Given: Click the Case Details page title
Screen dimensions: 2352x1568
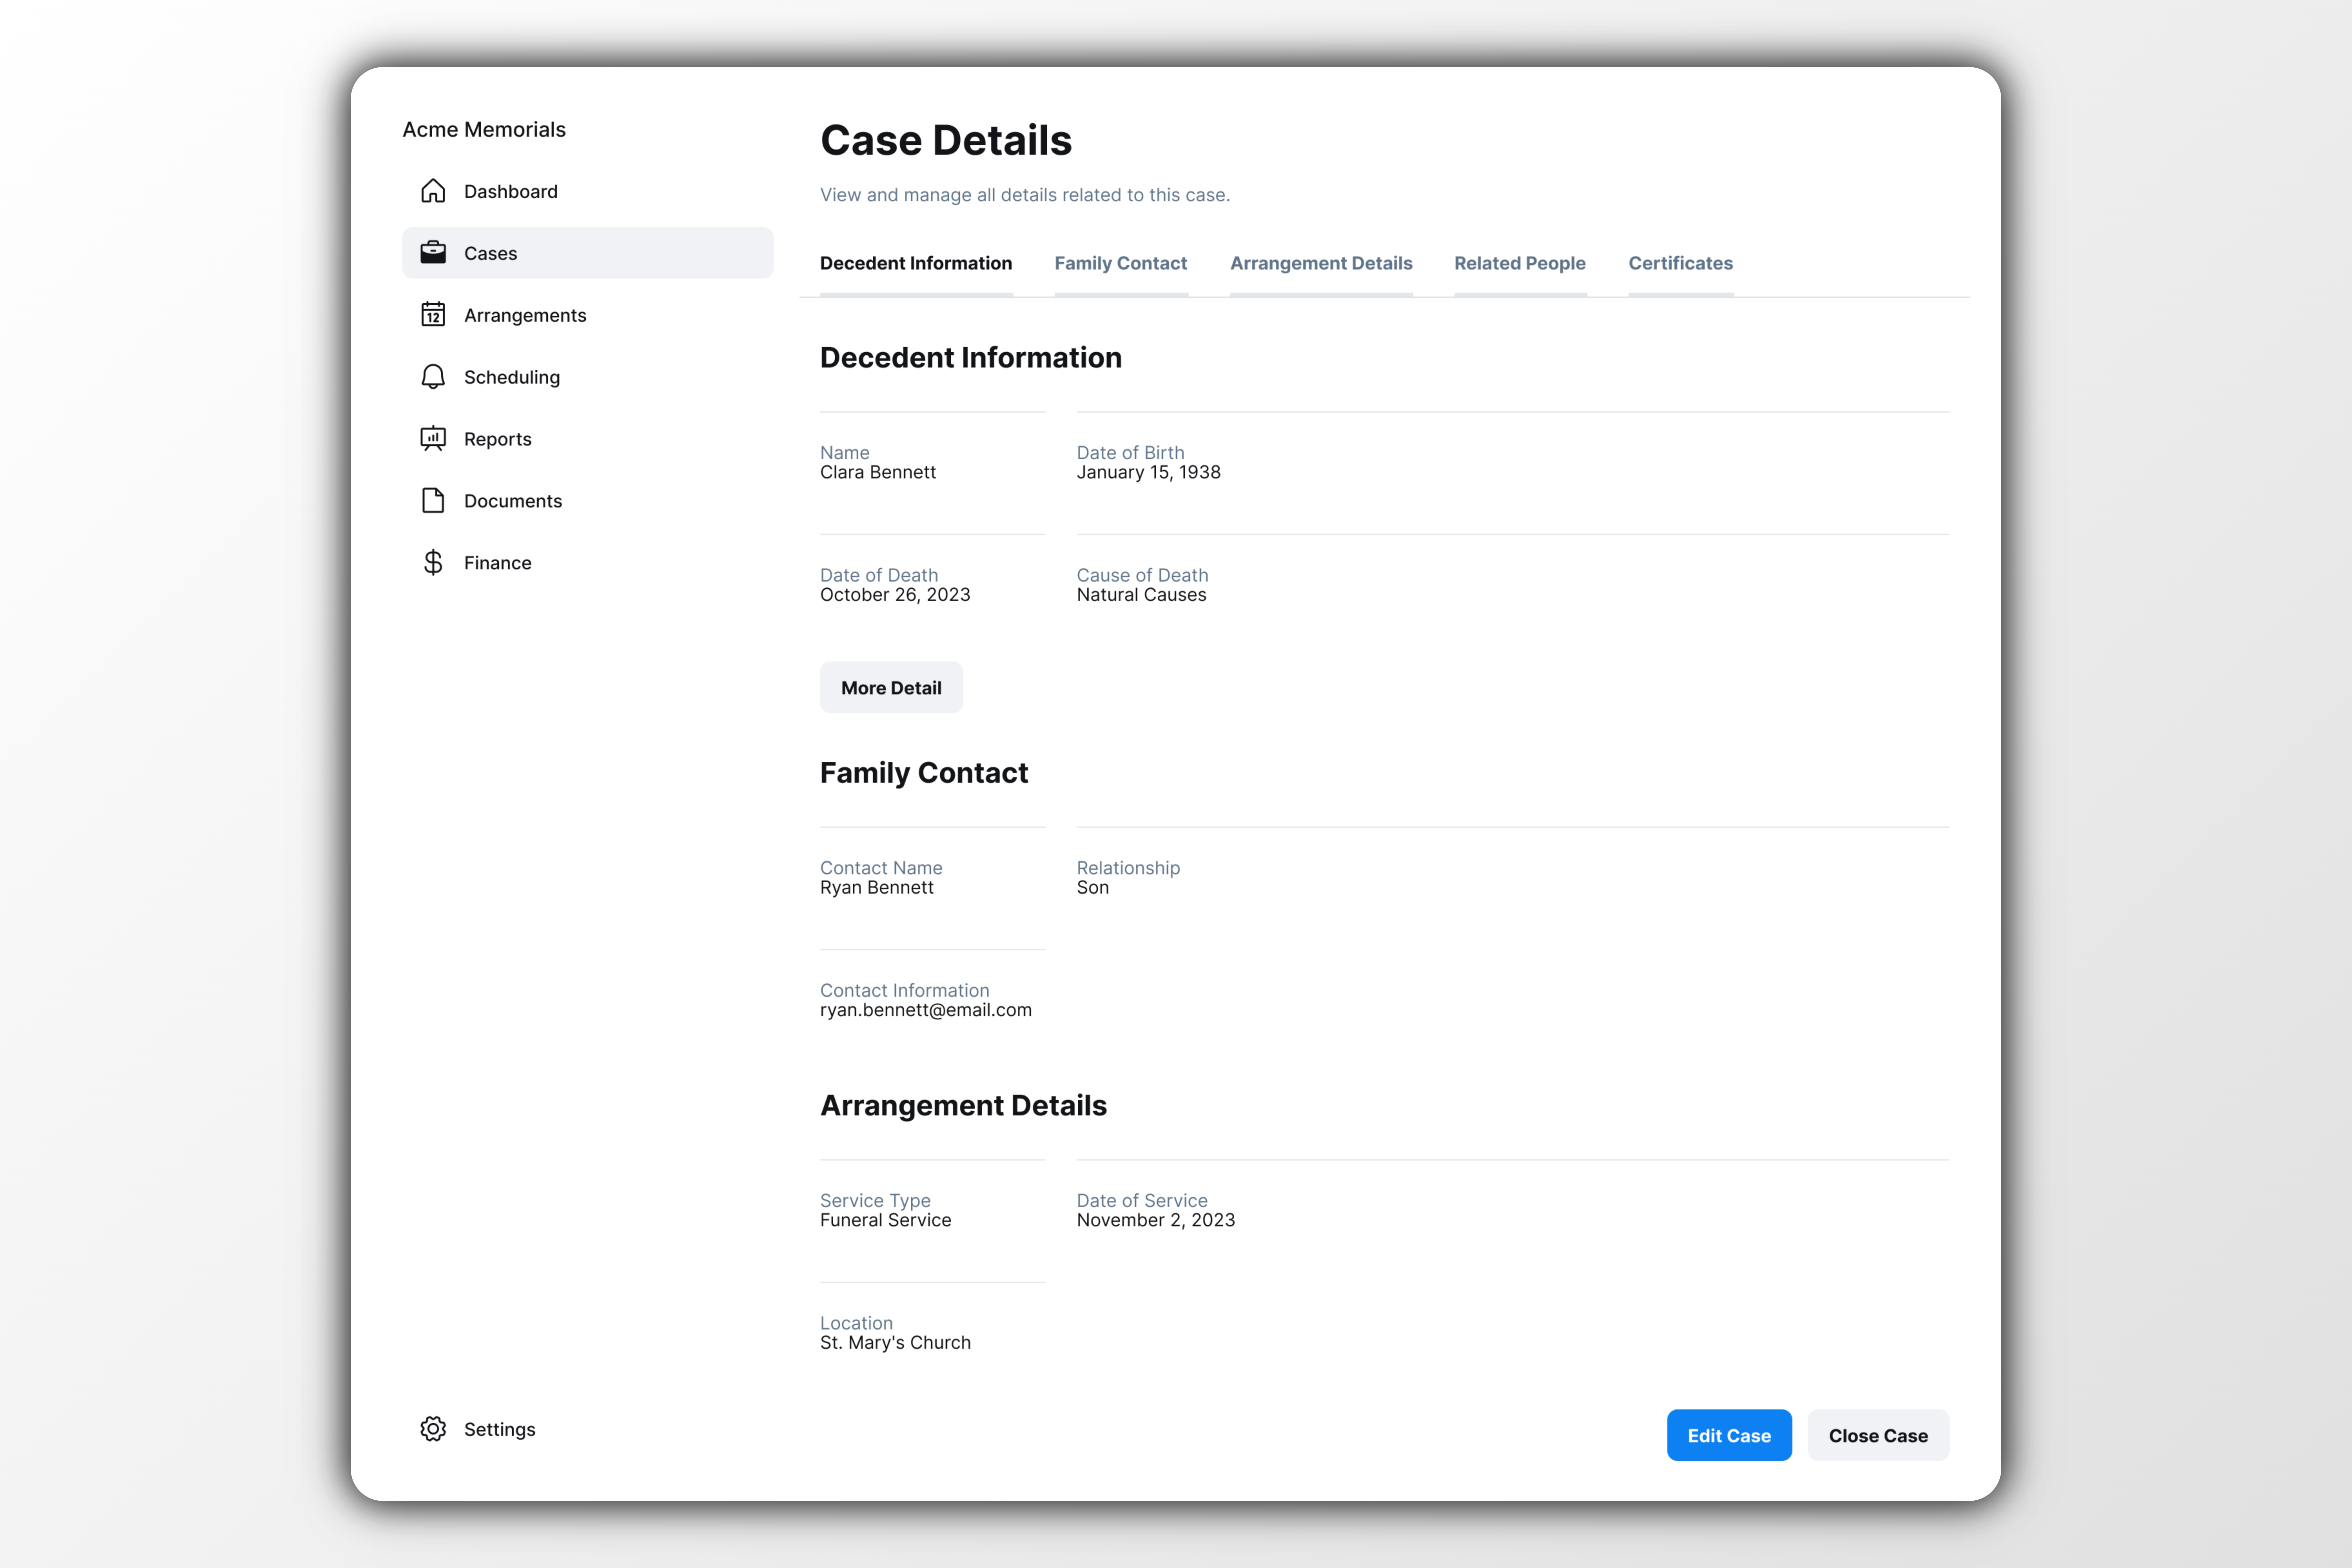Looking at the screenshot, I should click(x=946, y=140).
